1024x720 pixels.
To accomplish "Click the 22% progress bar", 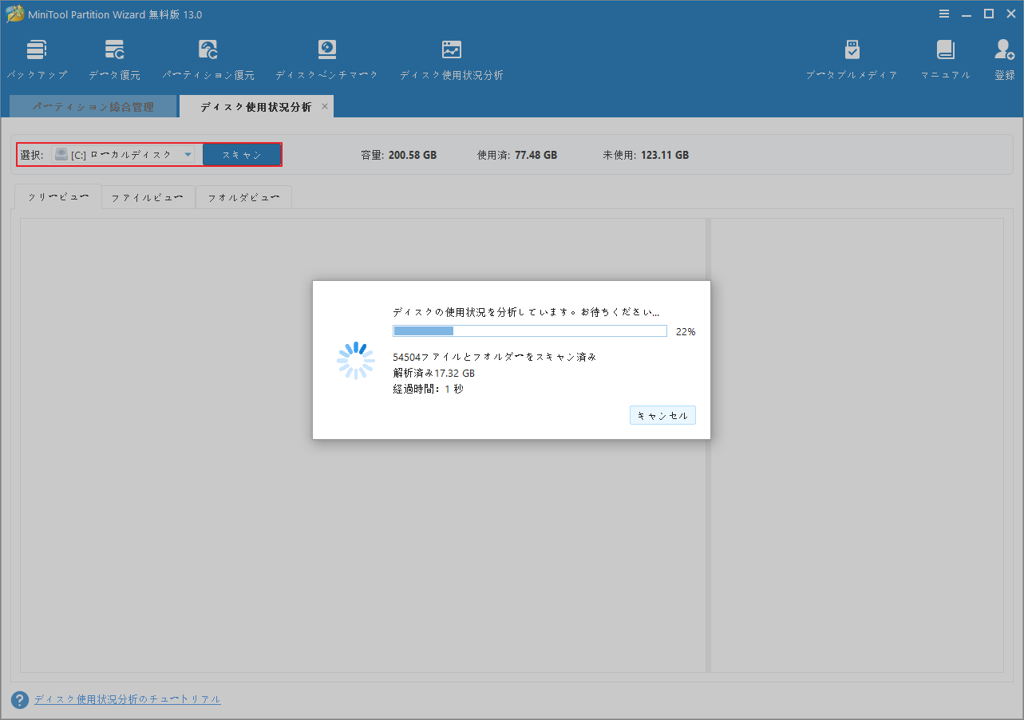I will pos(529,330).
